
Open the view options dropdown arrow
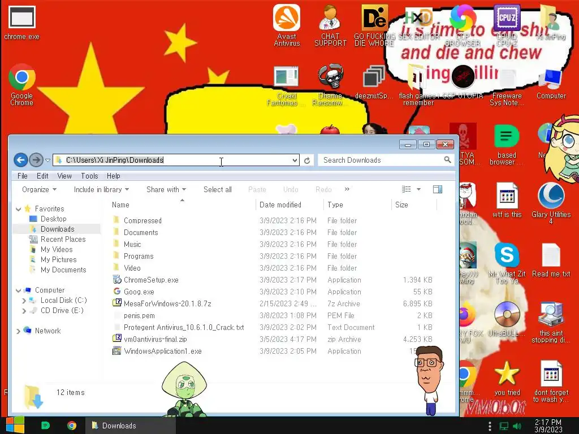click(418, 189)
